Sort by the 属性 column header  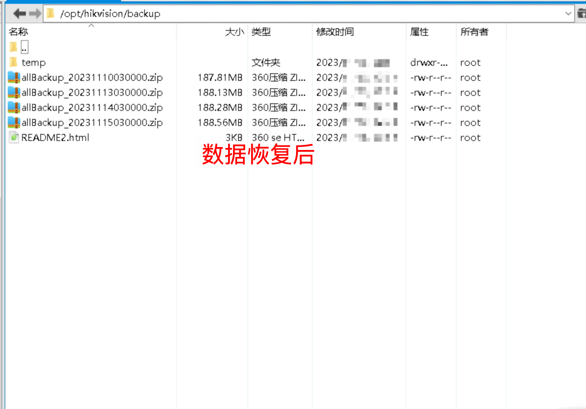[x=419, y=32]
